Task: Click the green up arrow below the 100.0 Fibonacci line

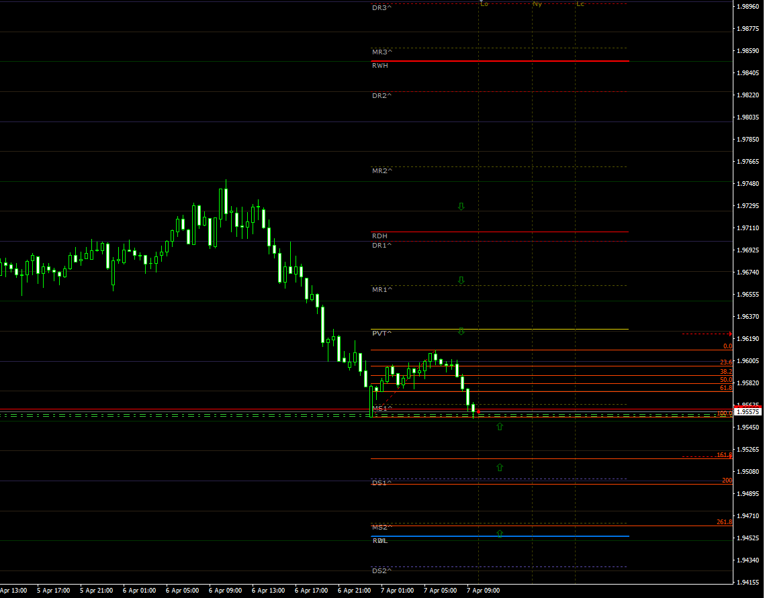Action: click(500, 426)
